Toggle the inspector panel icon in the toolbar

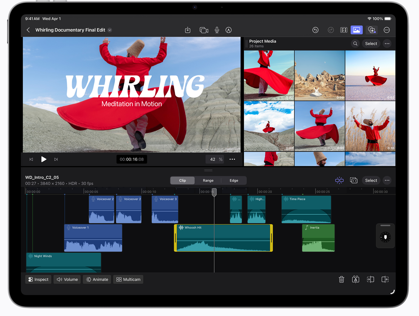click(344, 30)
